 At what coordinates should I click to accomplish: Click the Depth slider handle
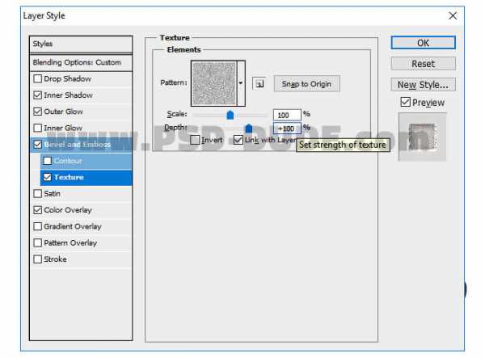[x=248, y=128]
